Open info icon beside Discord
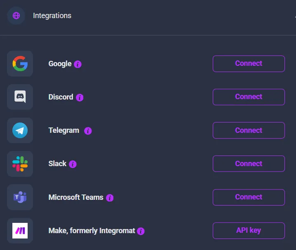The height and width of the screenshot is (250, 296). [80, 97]
